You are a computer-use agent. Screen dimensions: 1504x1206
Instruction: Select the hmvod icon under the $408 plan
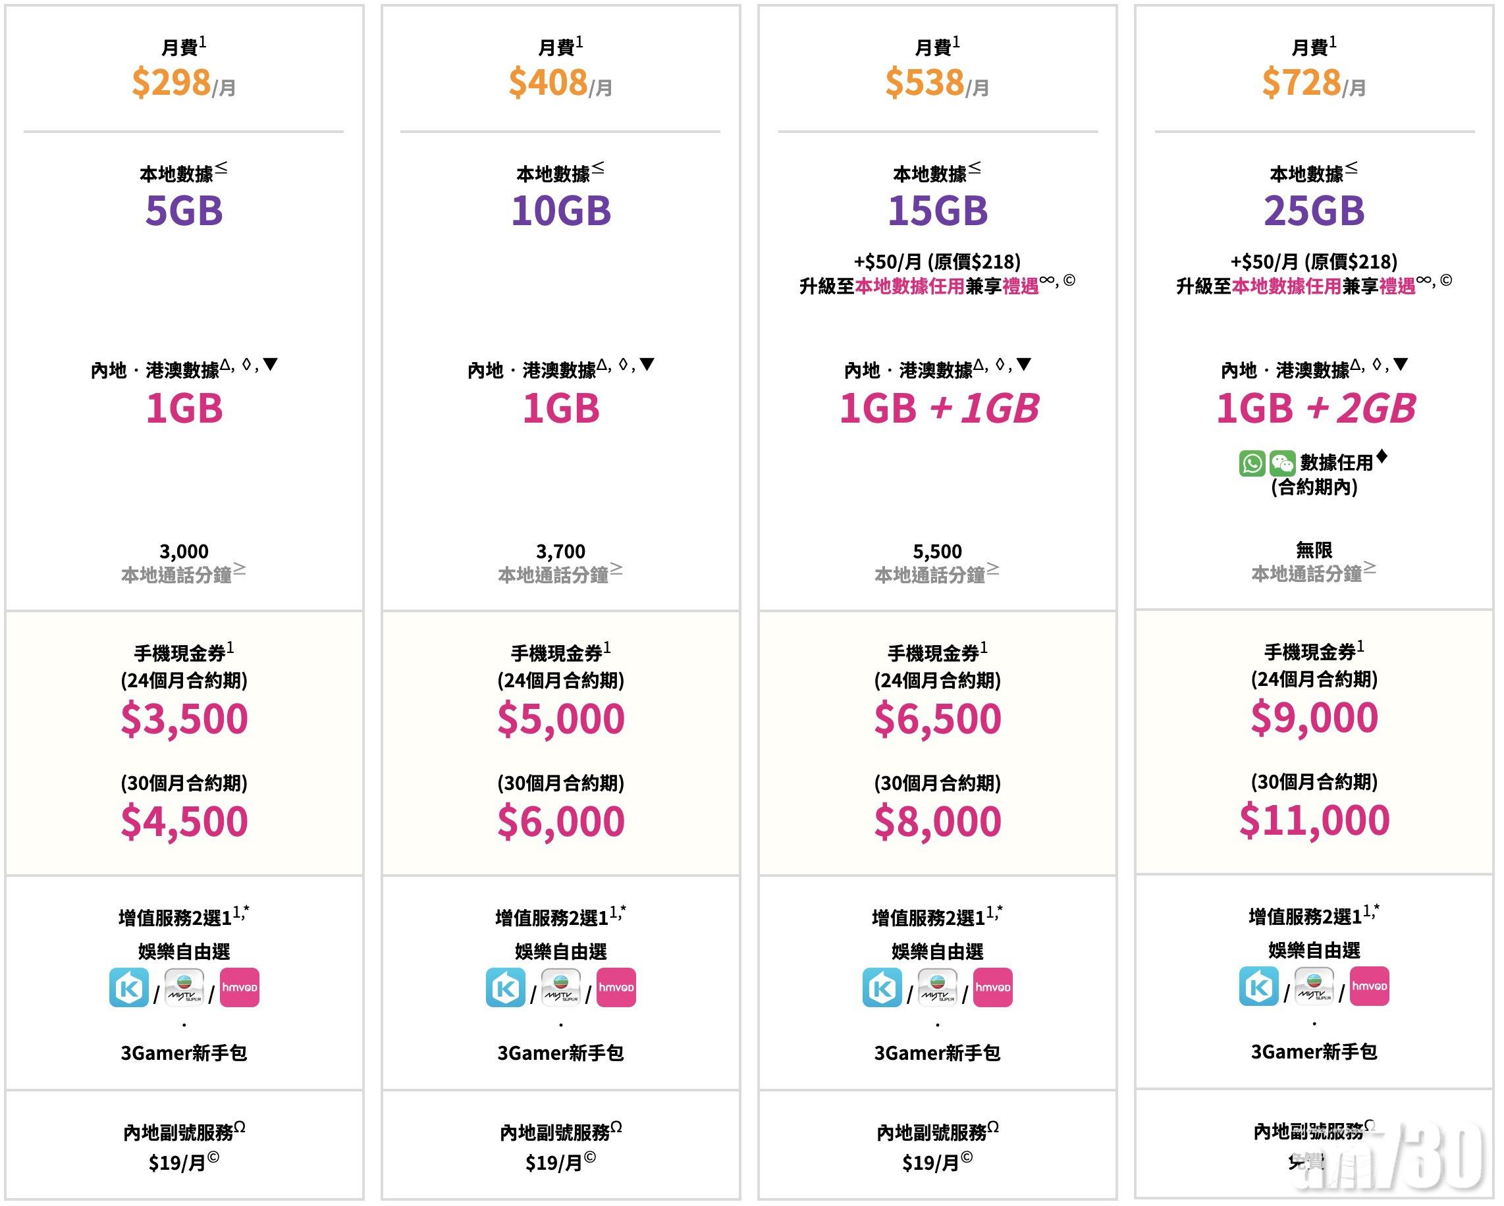tap(616, 987)
